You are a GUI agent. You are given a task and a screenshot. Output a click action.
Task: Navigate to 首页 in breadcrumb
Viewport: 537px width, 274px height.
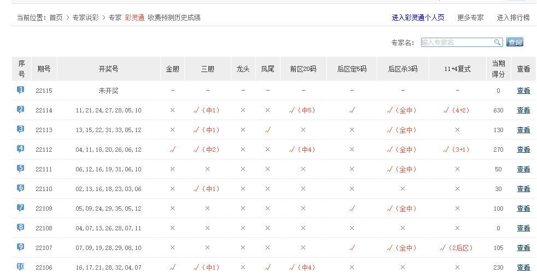coord(56,17)
